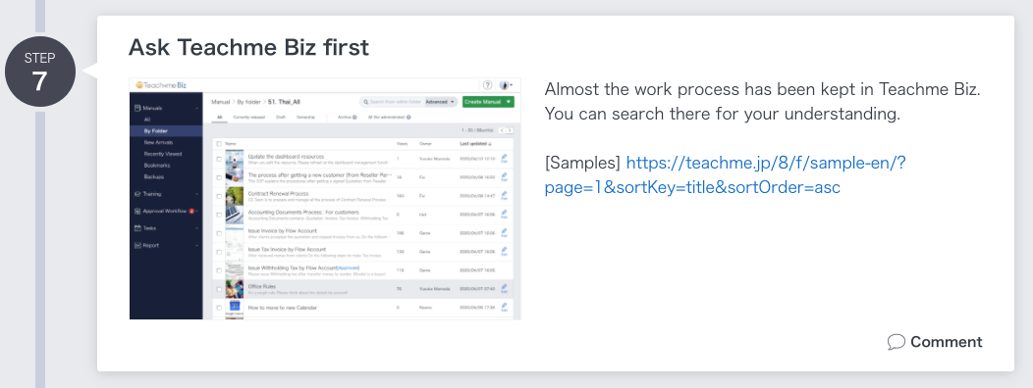The height and width of the screenshot is (388, 1033).
Task: Open the help question mark icon
Action: [x=487, y=85]
